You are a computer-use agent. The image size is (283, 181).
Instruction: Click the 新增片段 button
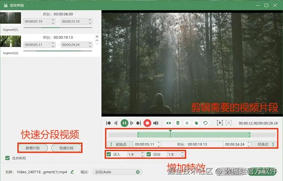coord(33,148)
